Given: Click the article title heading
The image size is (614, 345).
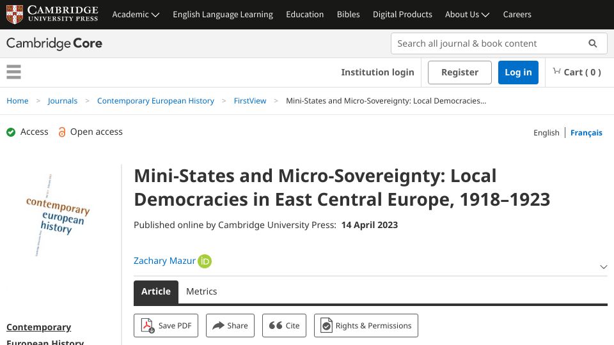Looking at the screenshot, I should click(342, 188).
